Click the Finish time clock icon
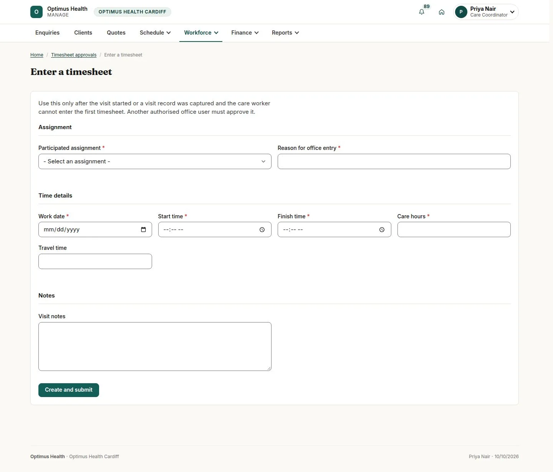Viewport: 553px width, 472px height. (x=382, y=229)
